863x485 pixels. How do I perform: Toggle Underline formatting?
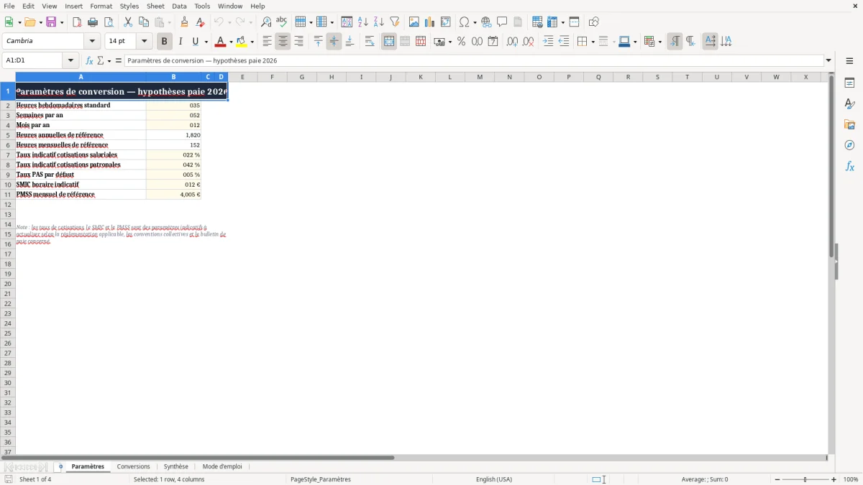(195, 42)
